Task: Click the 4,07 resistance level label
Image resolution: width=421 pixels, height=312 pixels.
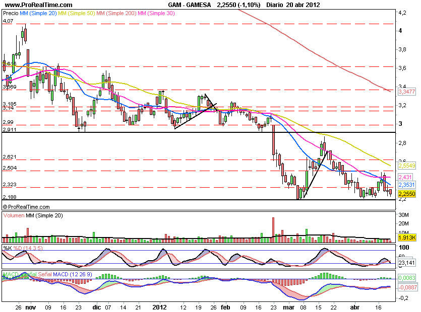Action: click(x=8, y=21)
